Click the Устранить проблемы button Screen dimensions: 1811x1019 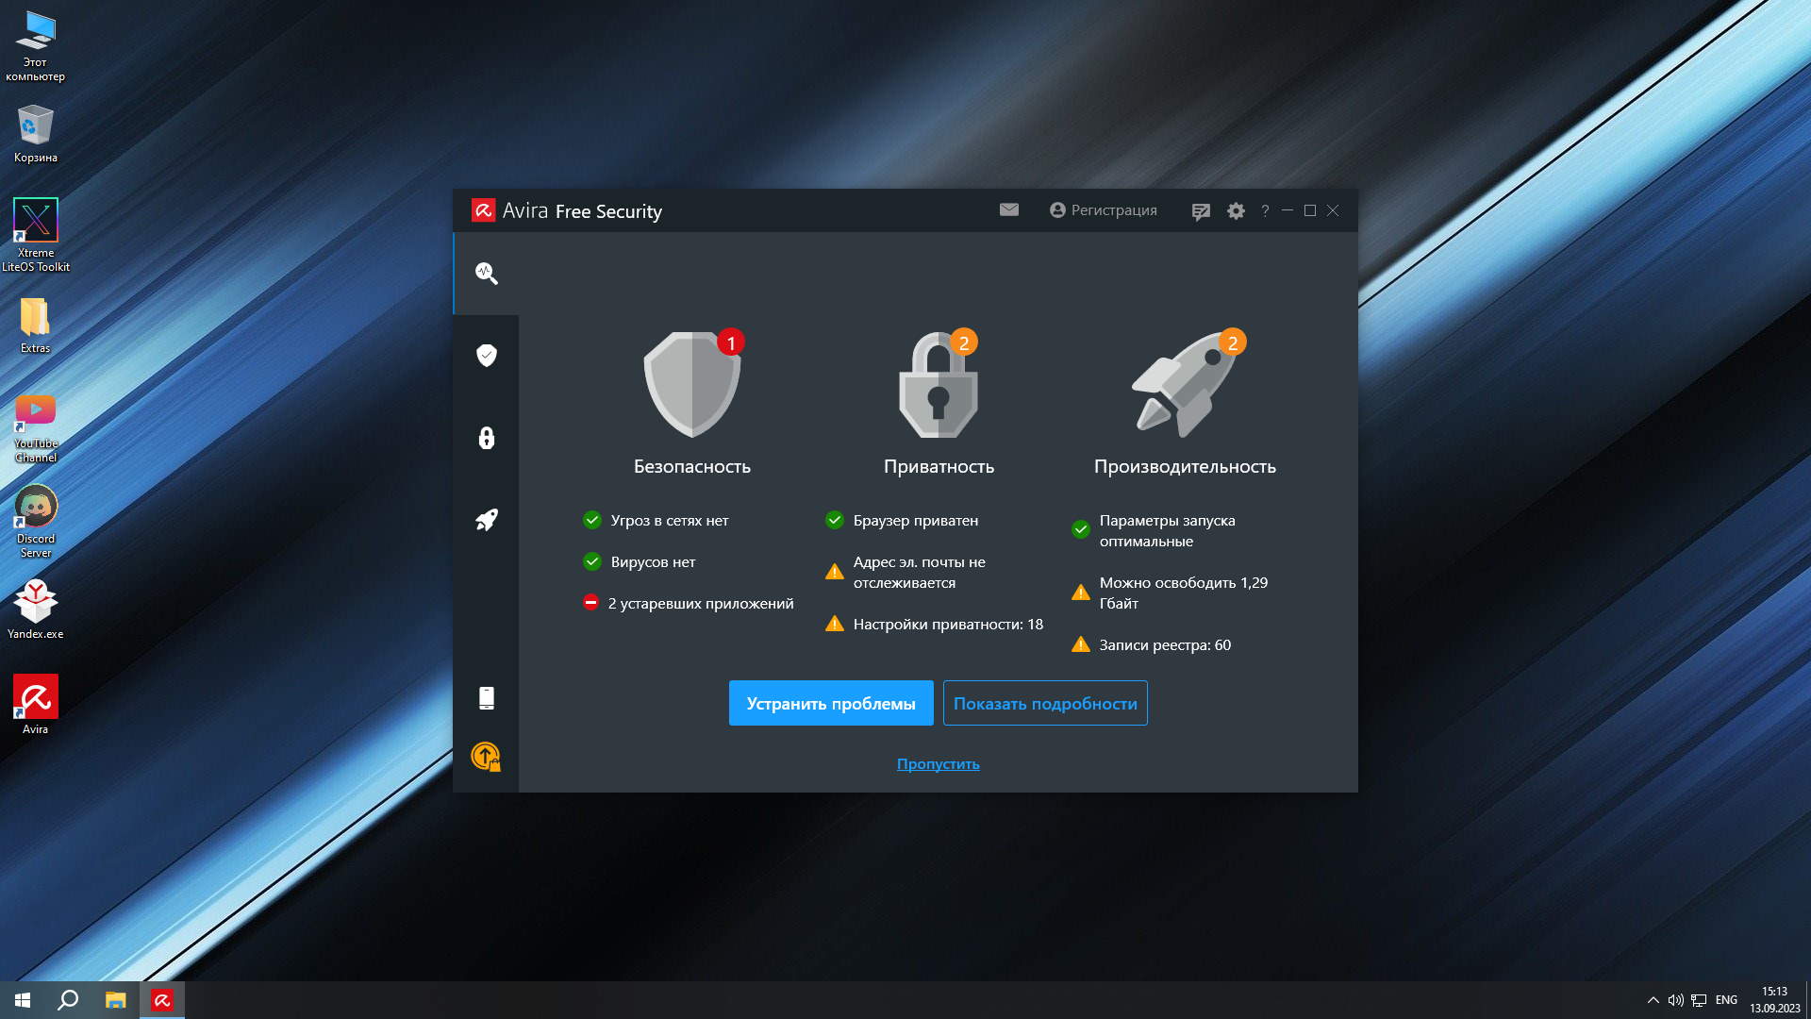click(831, 704)
